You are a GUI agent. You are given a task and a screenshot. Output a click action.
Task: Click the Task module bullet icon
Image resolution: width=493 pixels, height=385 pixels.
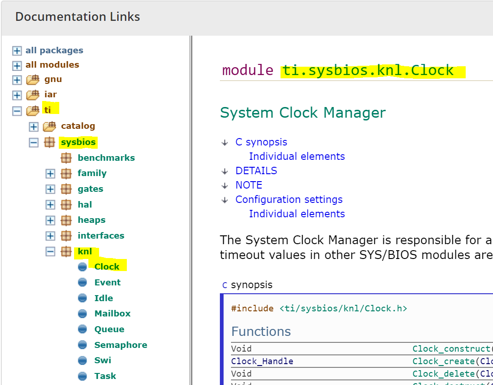82,376
